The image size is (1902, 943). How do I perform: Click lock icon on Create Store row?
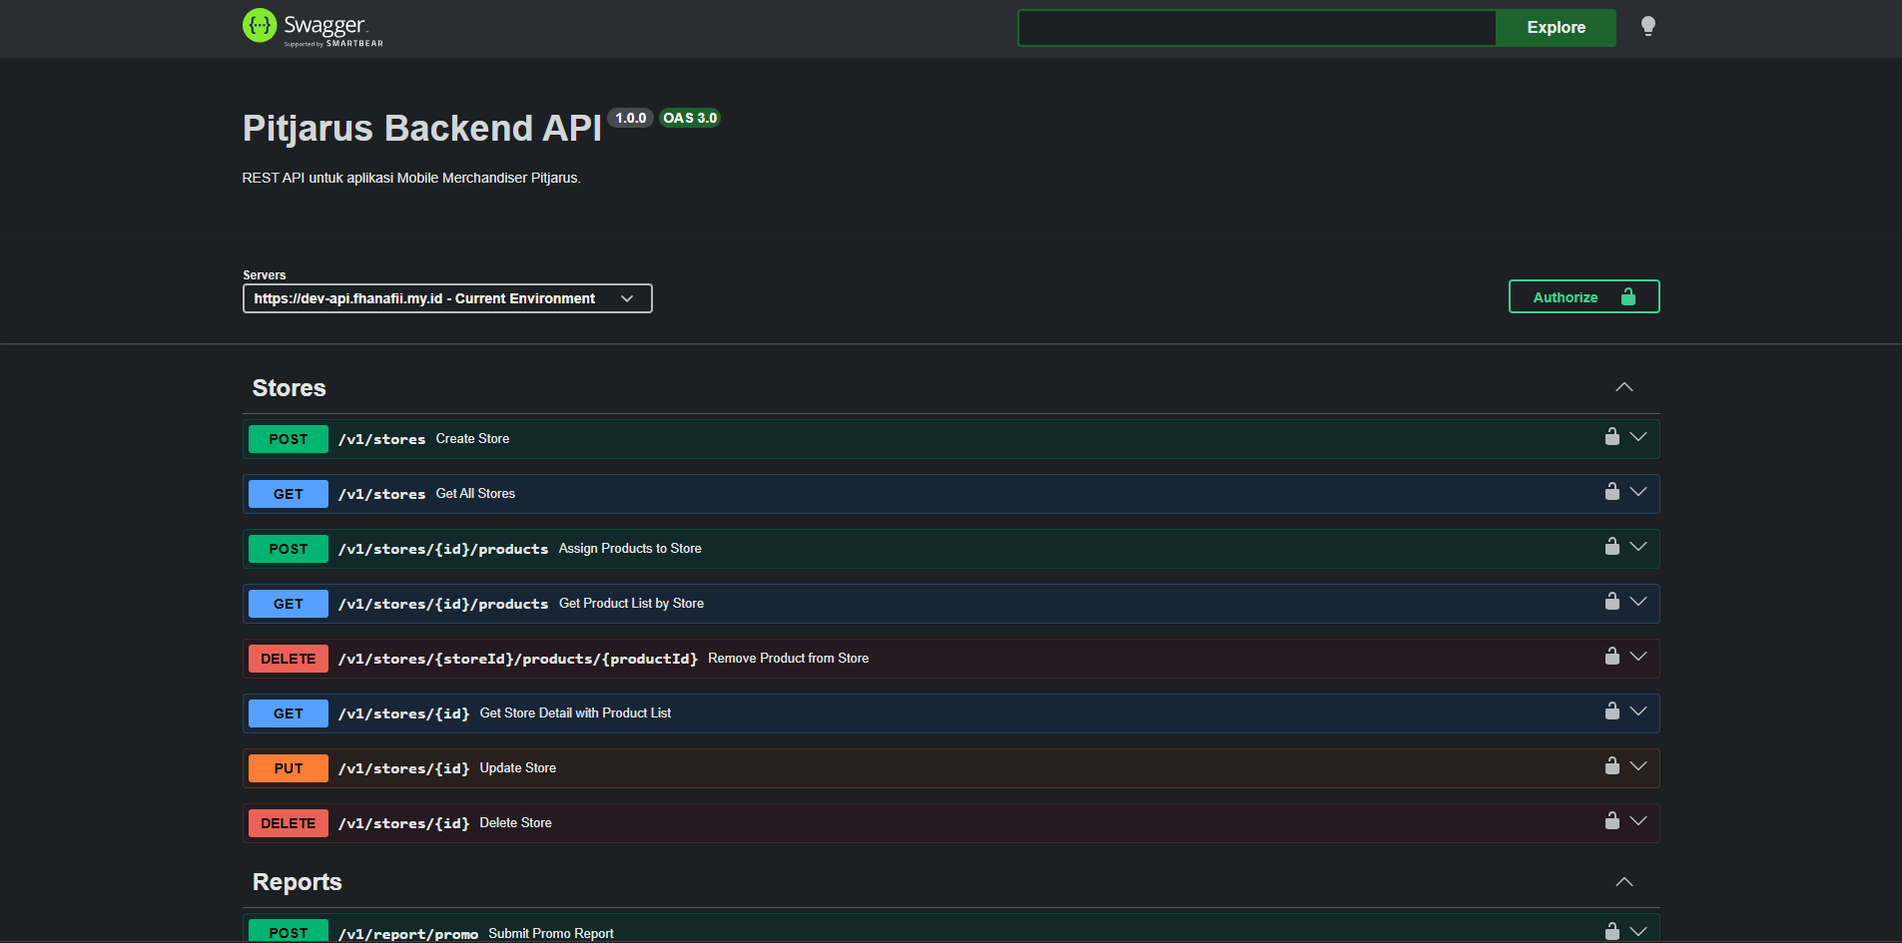point(1611,436)
